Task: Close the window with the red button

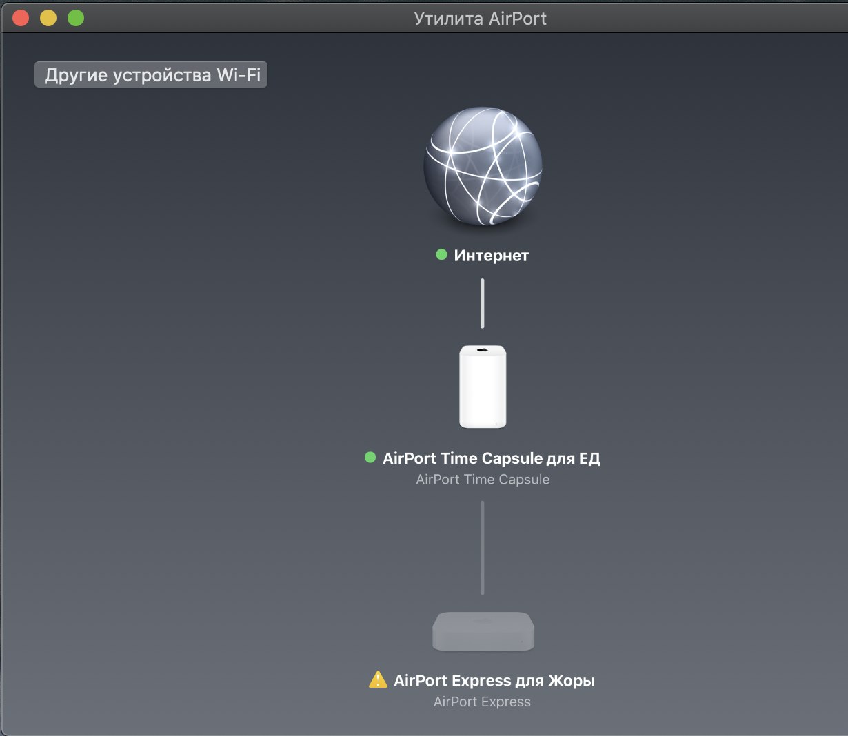Action: (21, 18)
